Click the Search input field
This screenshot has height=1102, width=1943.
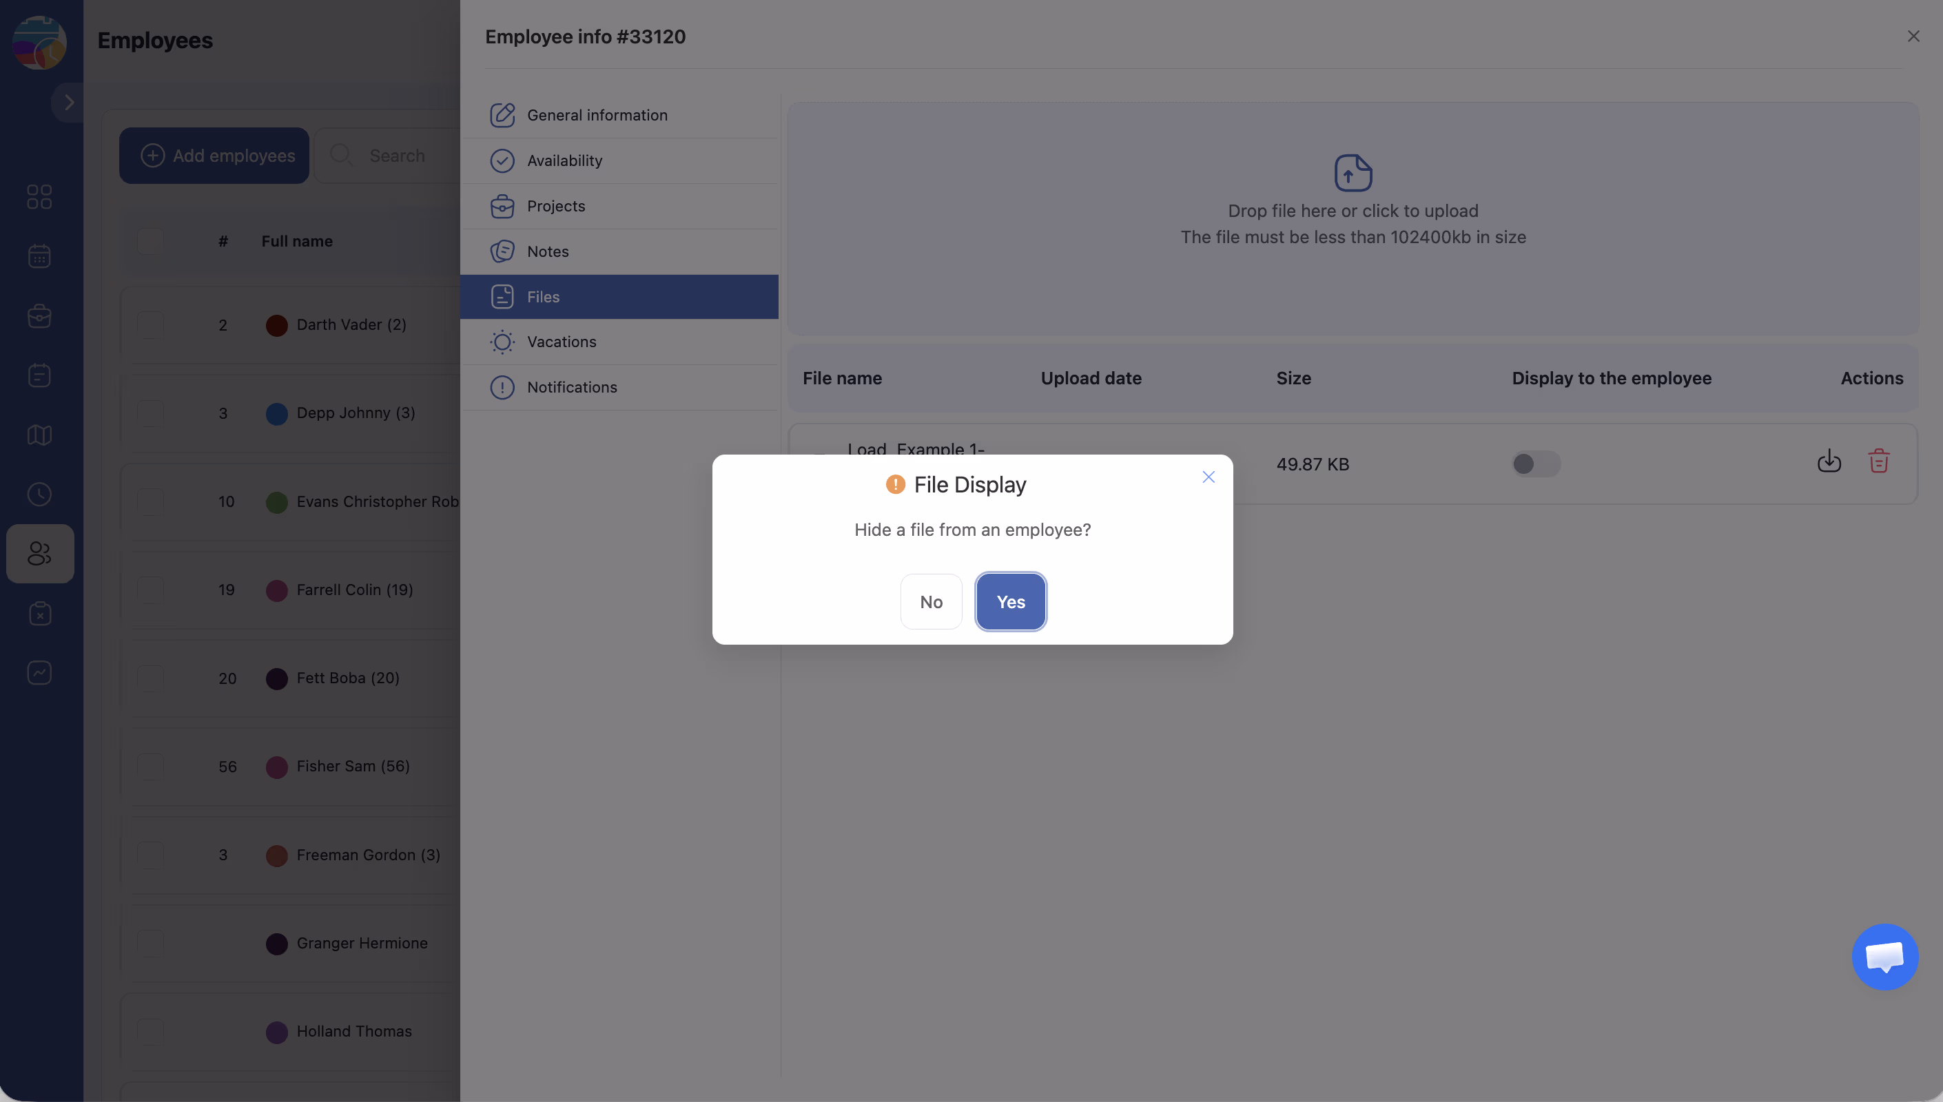[397, 155]
